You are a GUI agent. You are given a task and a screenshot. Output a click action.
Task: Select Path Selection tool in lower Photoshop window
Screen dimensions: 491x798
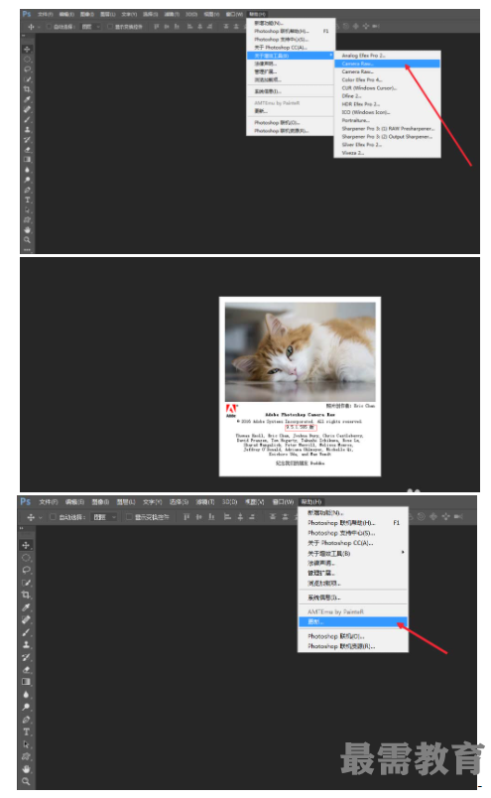[26, 744]
